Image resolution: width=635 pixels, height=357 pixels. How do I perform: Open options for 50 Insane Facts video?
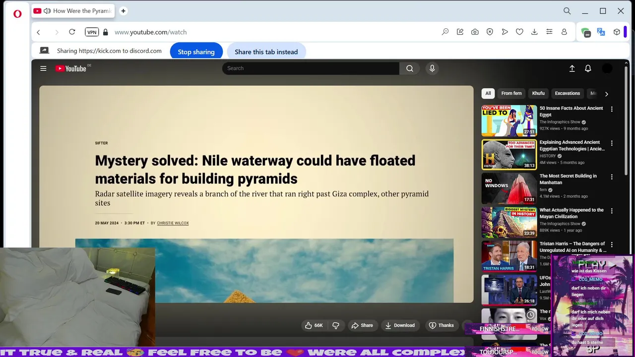(612, 109)
